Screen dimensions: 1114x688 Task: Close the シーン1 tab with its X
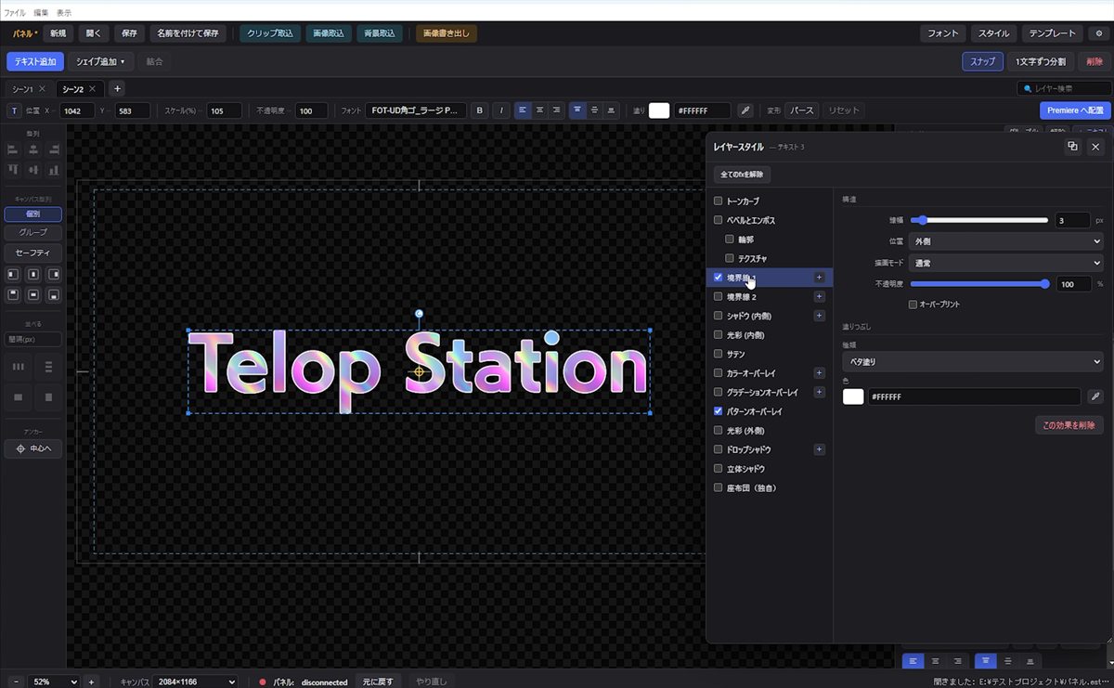point(42,89)
